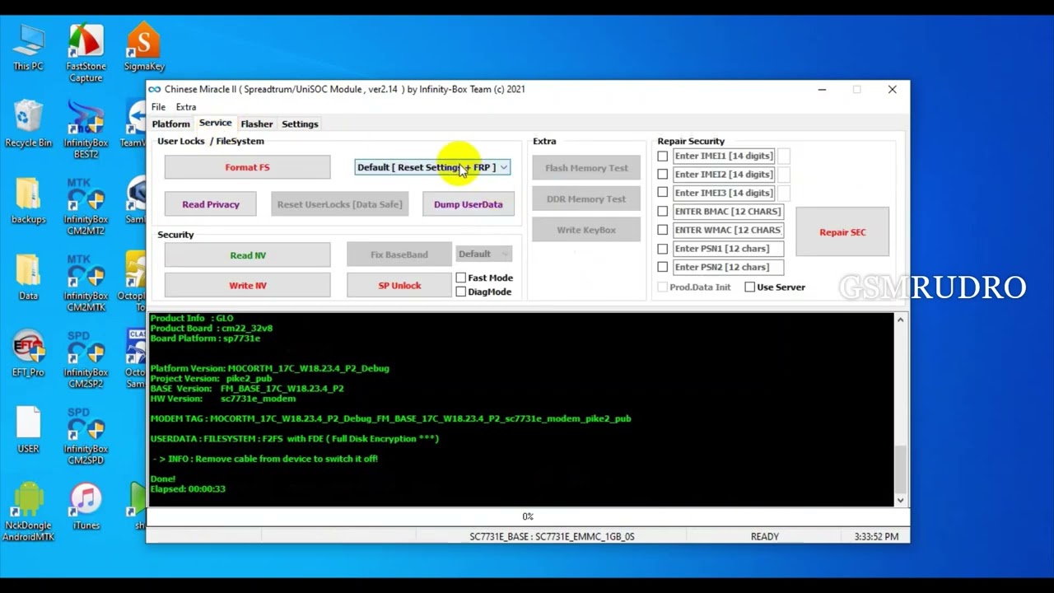1054x593 pixels.
Task: Click the Enter IMEI1 input field
Action: 724,156
